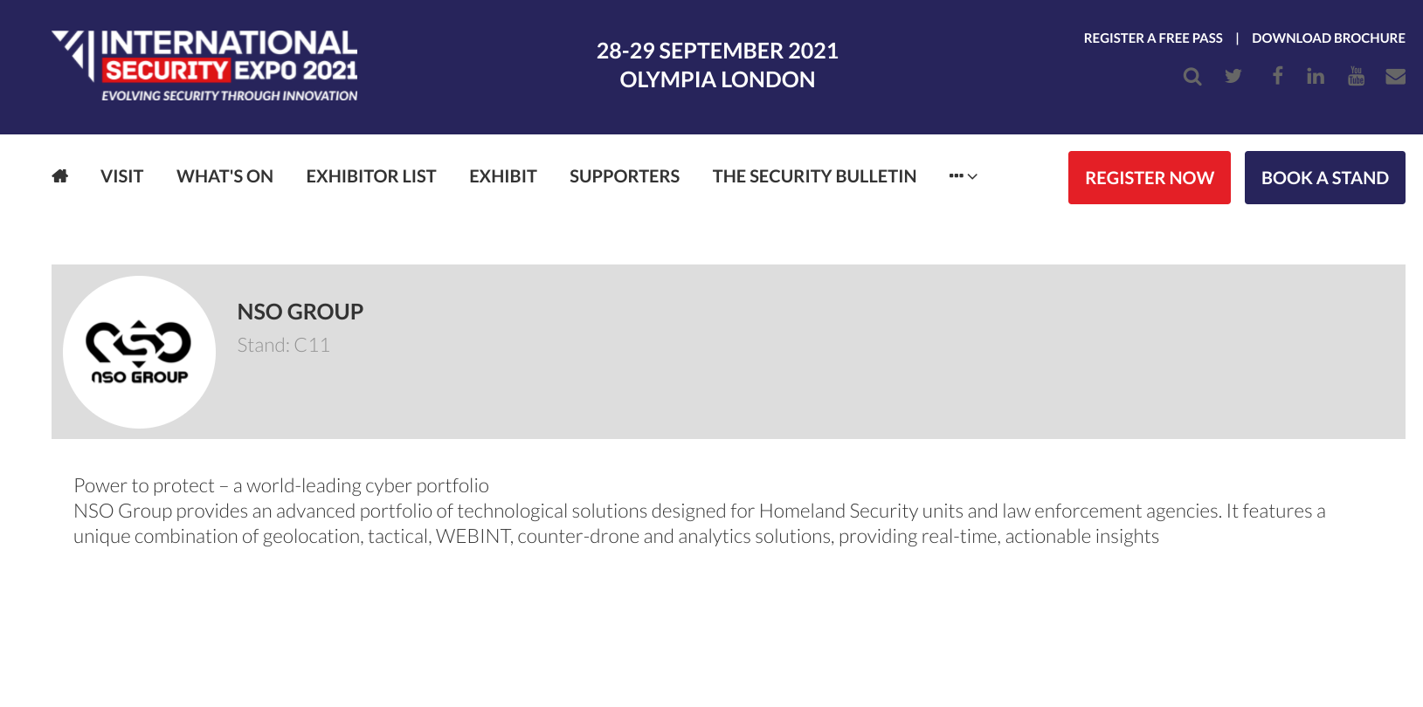Open the Supporters menu item
Screen dimensions: 1423x707
point(624,176)
